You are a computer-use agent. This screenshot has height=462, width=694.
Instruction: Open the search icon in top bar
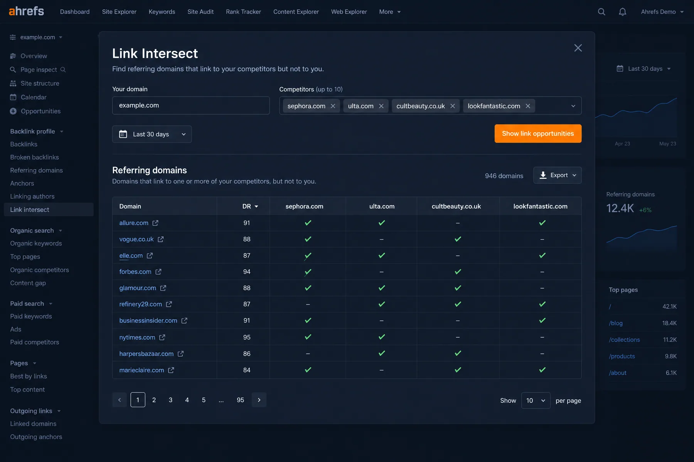601,12
